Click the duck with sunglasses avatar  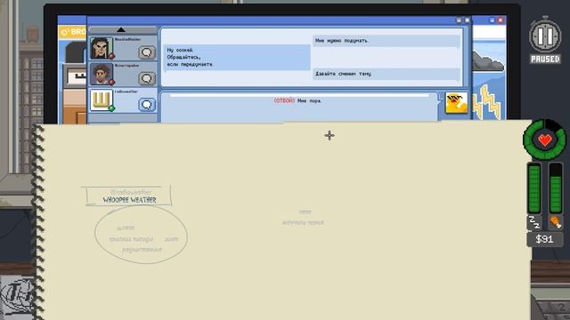pyautogui.click(x=456, y=103)
